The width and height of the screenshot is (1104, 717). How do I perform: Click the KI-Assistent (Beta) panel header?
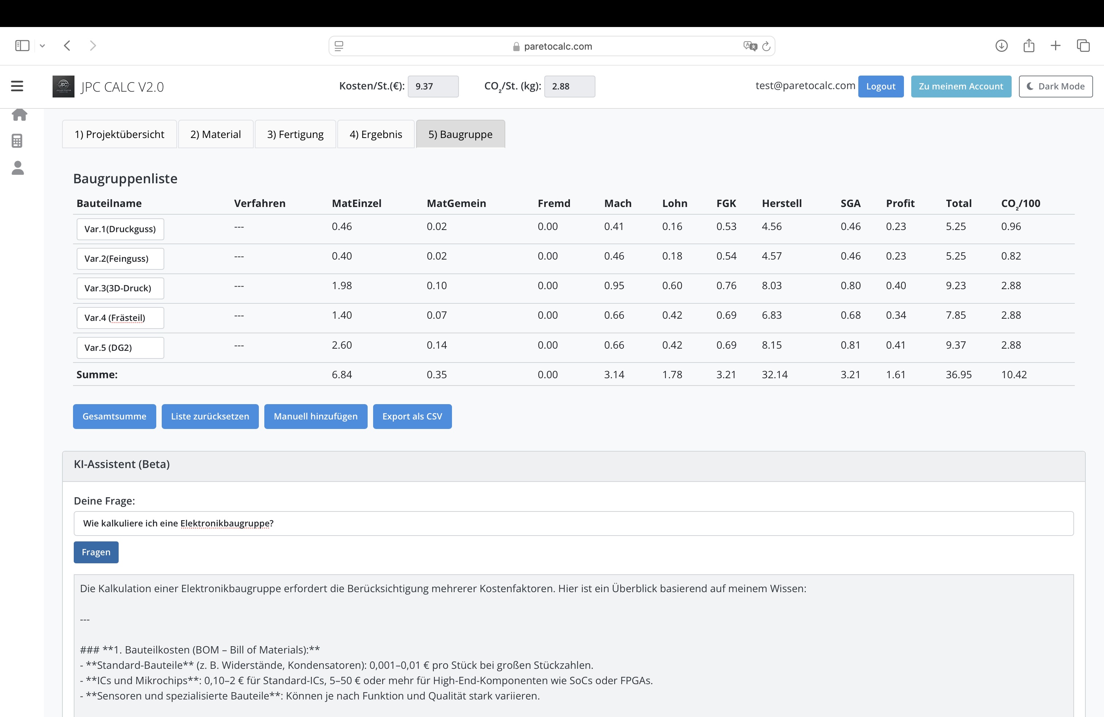pos(573,466)
